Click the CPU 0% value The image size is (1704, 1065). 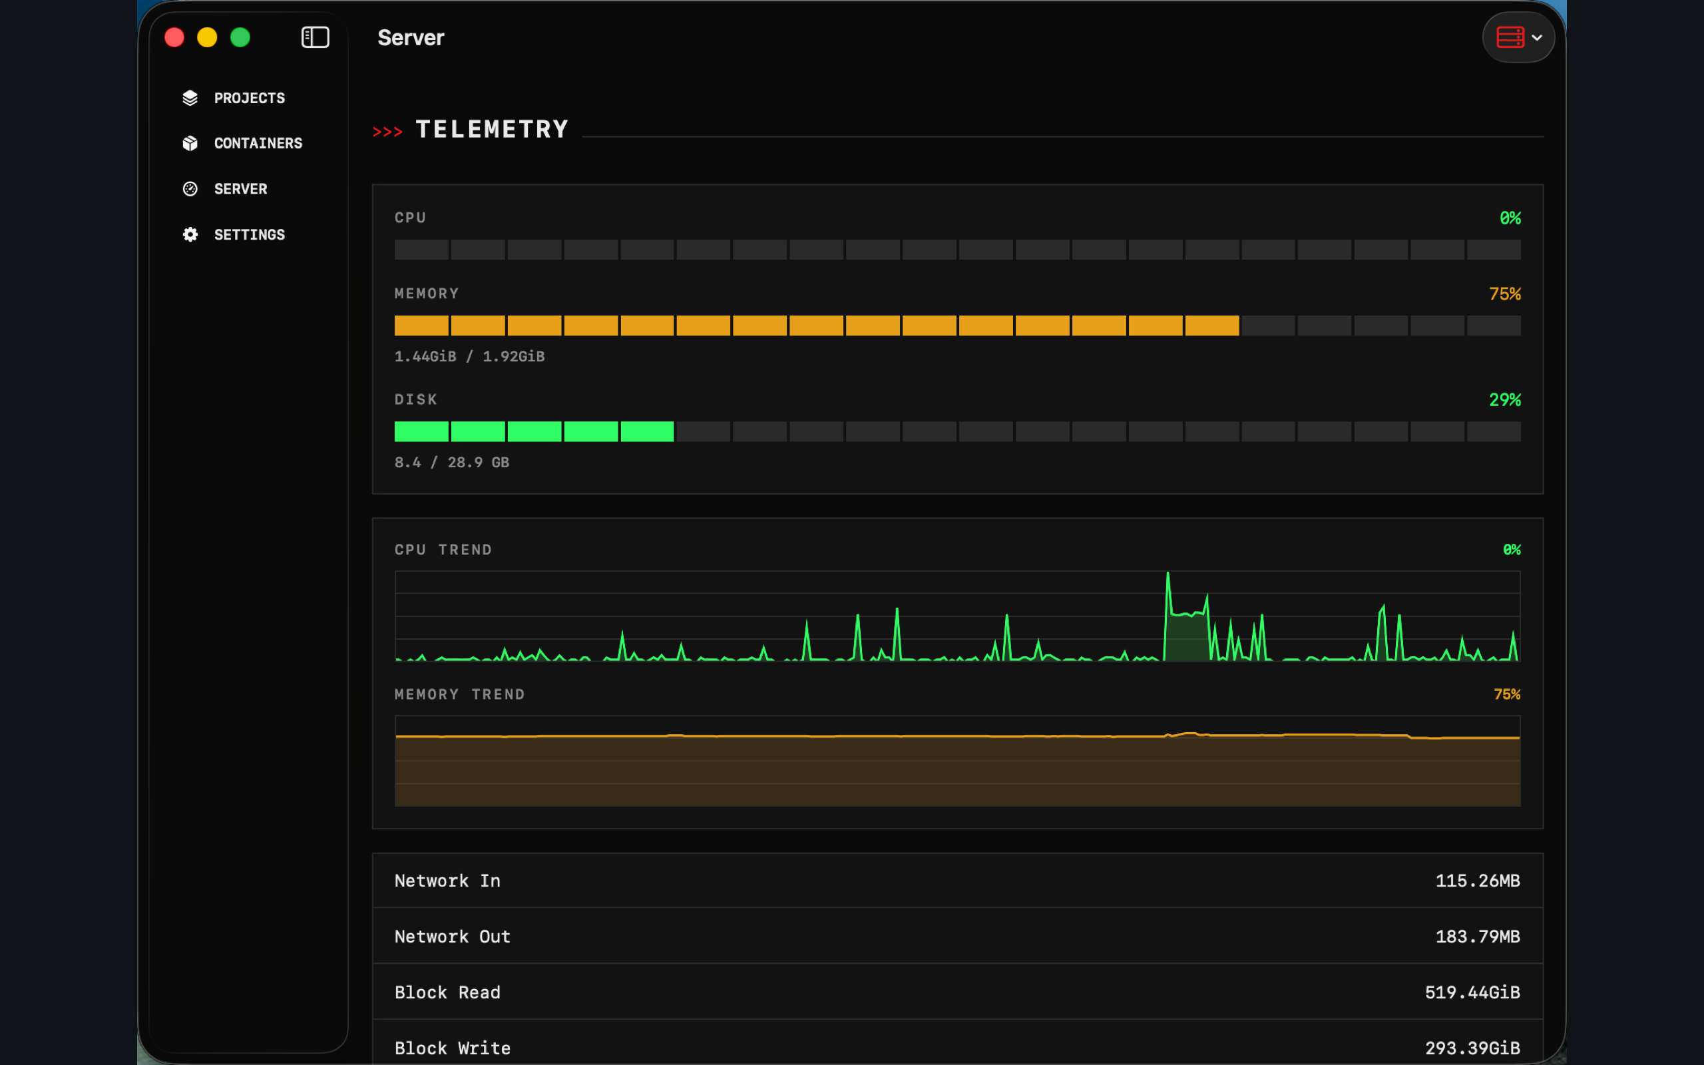point(1510,218)
